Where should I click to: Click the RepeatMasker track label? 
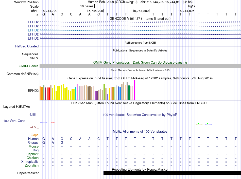coord(28,173)
